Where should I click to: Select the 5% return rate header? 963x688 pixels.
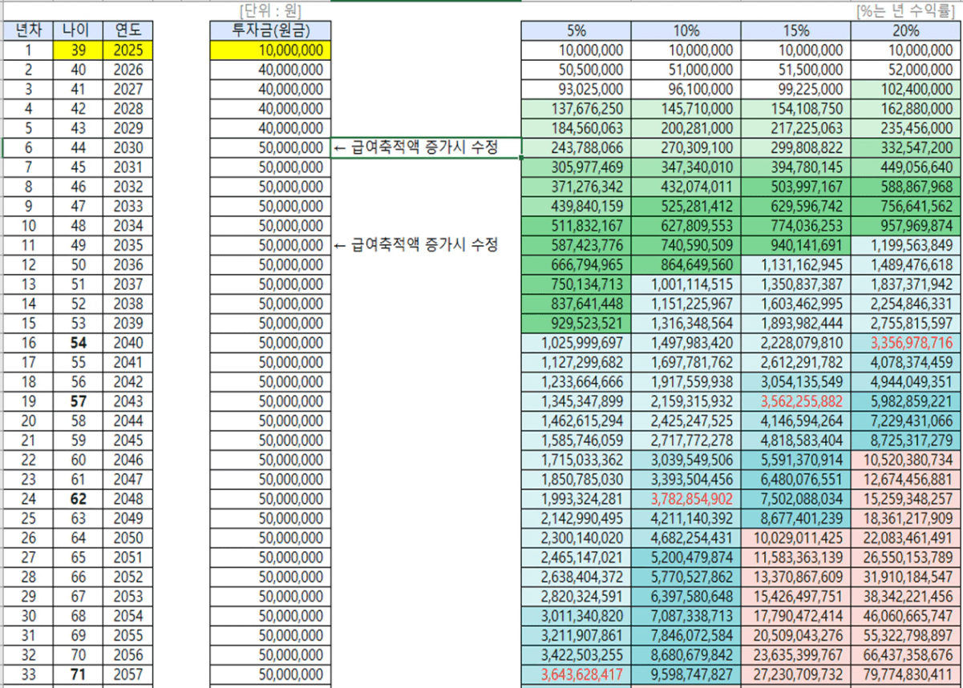click(x=576, y=31)
